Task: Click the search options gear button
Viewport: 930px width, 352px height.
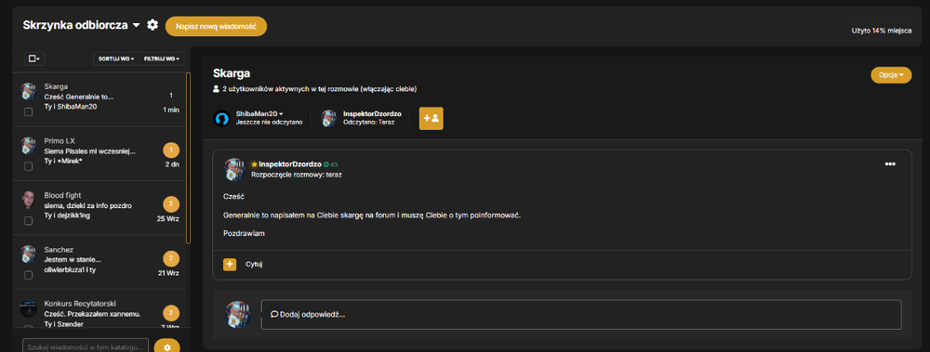Action: point(166,346)
